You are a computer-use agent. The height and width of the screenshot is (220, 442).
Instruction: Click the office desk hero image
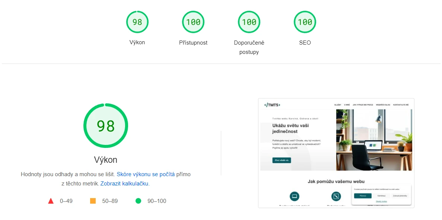click(x=374, y=140)
